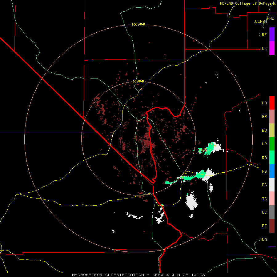Select the light pink IC legend swatch
The image size is (277, 277).
[272, 199]
